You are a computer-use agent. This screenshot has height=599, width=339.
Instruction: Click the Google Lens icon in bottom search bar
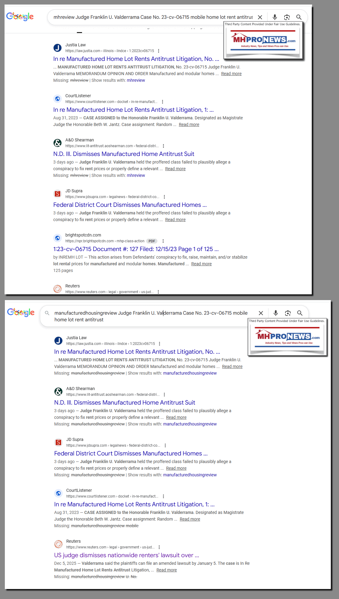(288, 313)
